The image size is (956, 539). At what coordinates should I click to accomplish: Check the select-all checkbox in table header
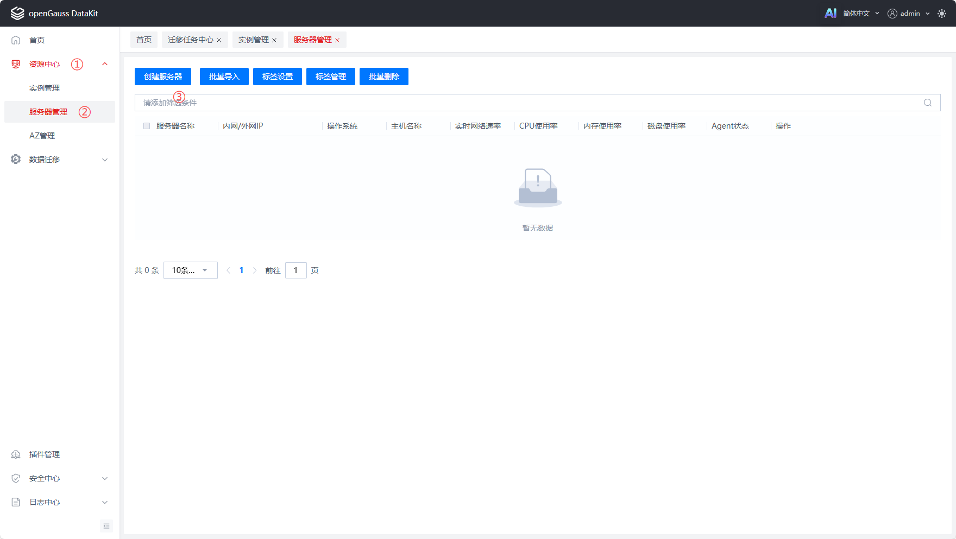[147, 126]
